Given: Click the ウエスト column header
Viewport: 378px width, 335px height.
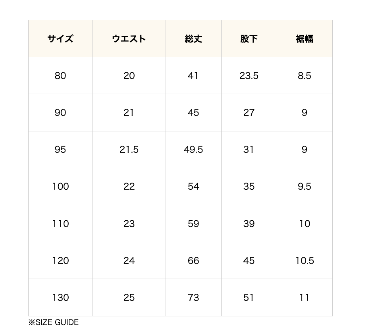Looking at the screenshot, I should tap(129, 39).
